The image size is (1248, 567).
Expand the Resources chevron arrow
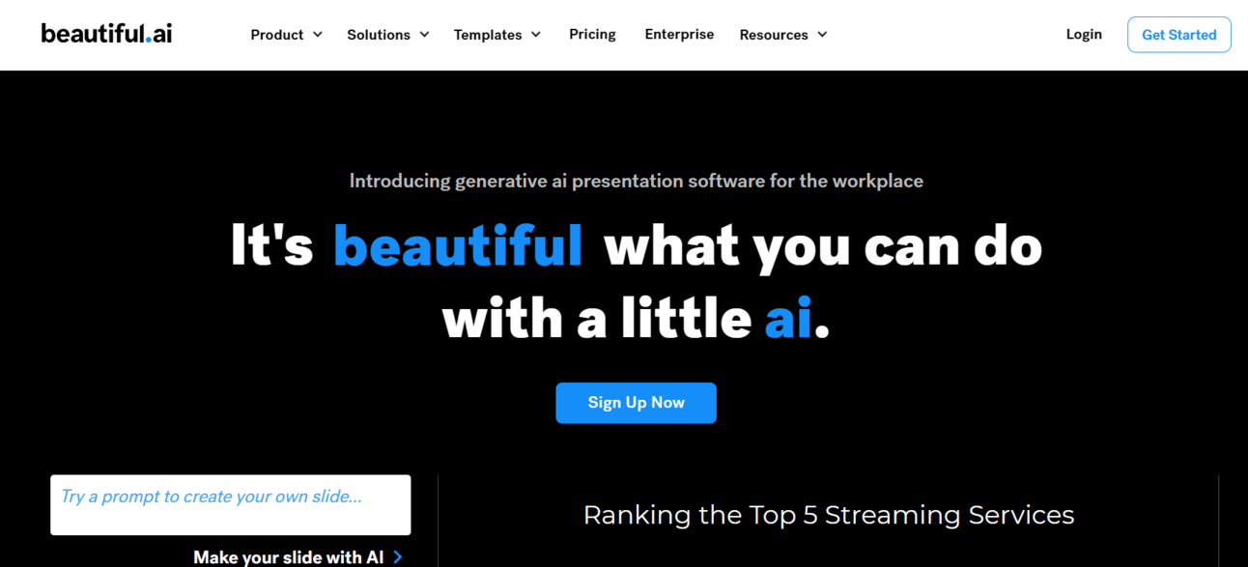[x=822, y=35]
